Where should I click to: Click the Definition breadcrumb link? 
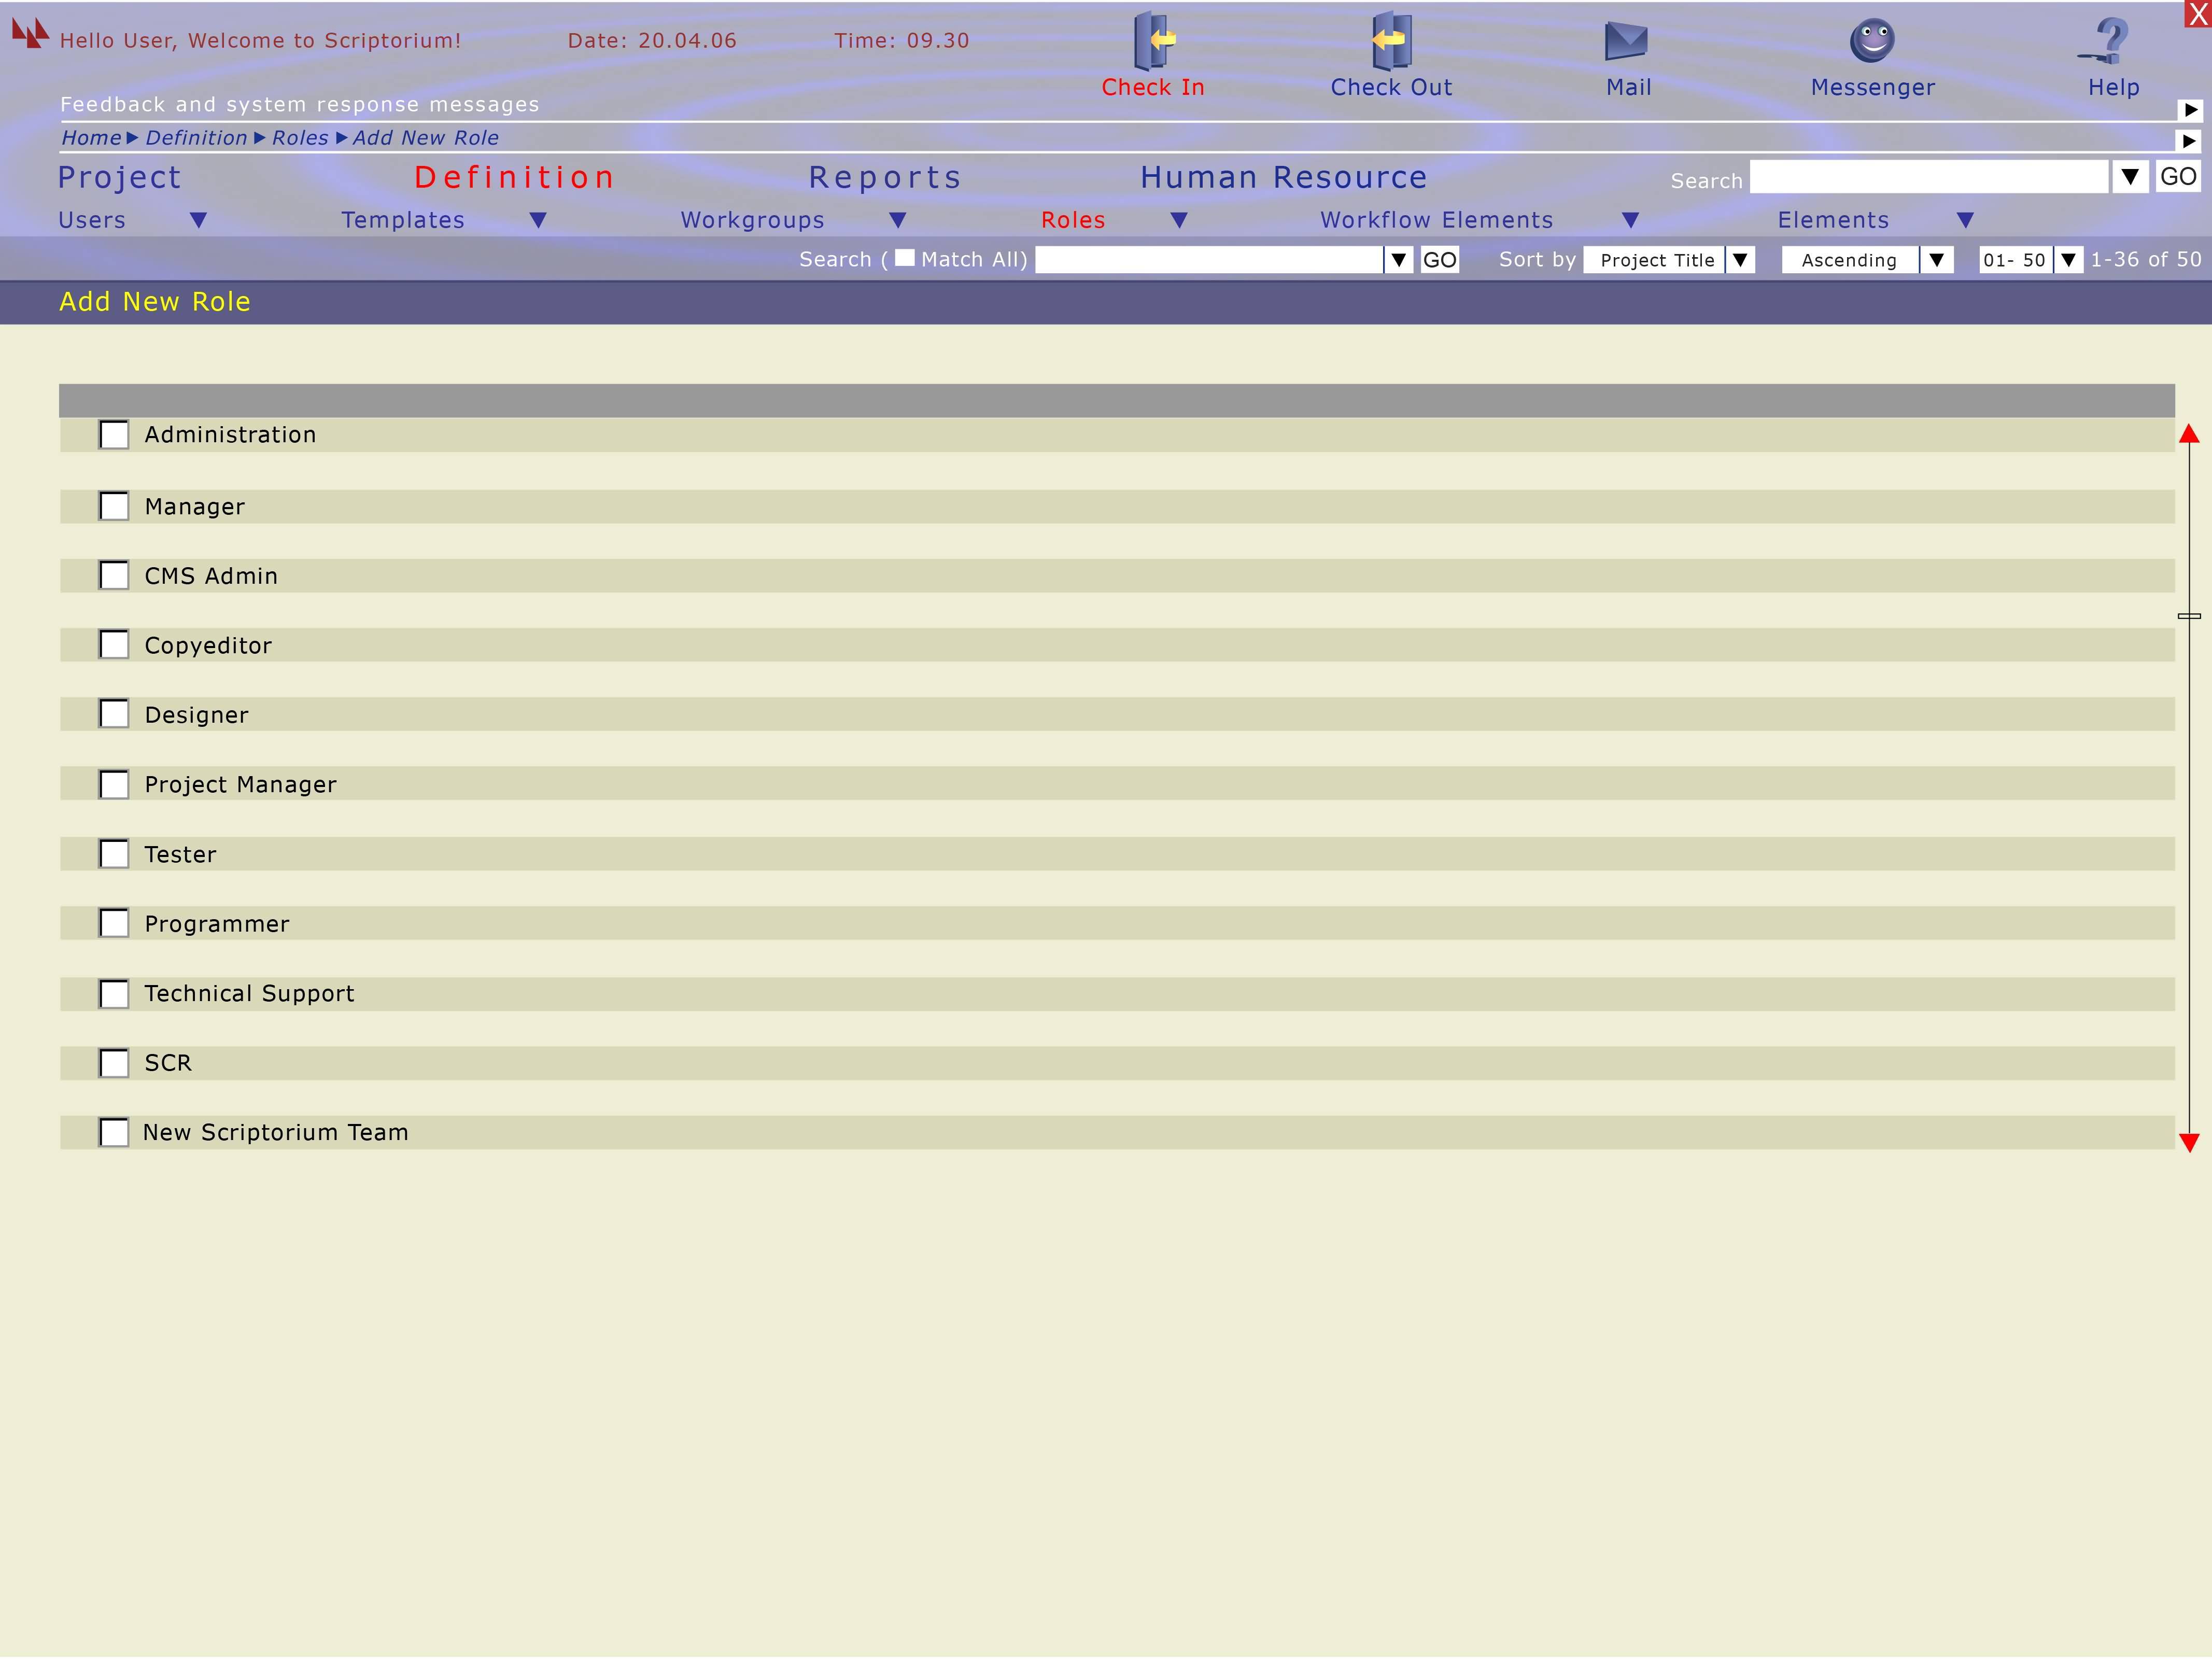[196, 138]
